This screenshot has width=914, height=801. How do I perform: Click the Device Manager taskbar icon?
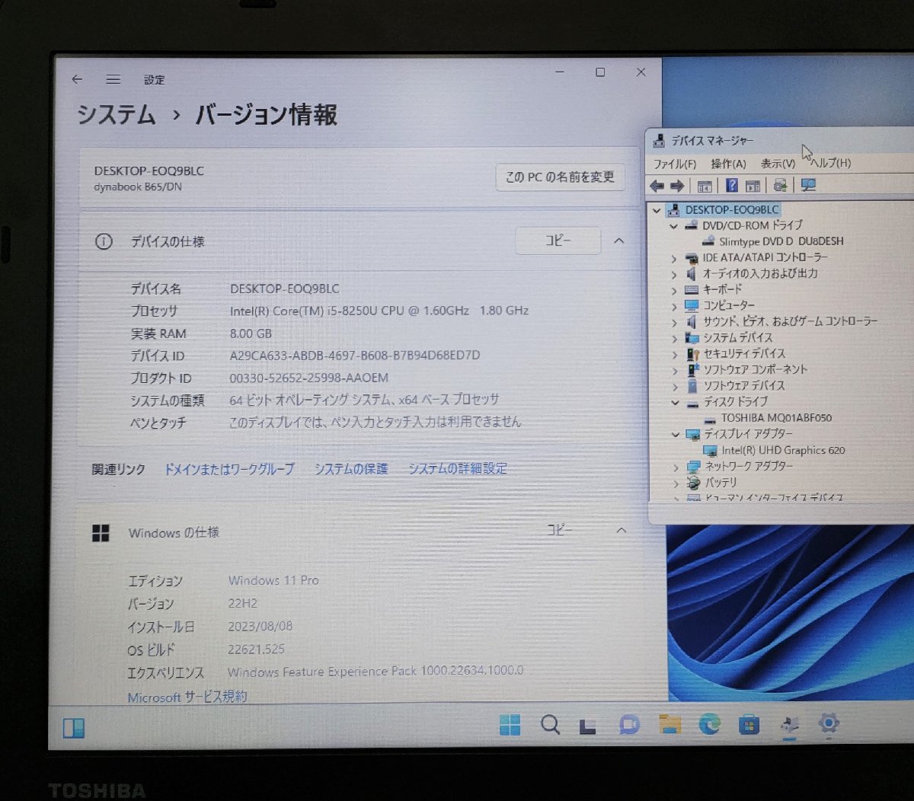(789, 724)
